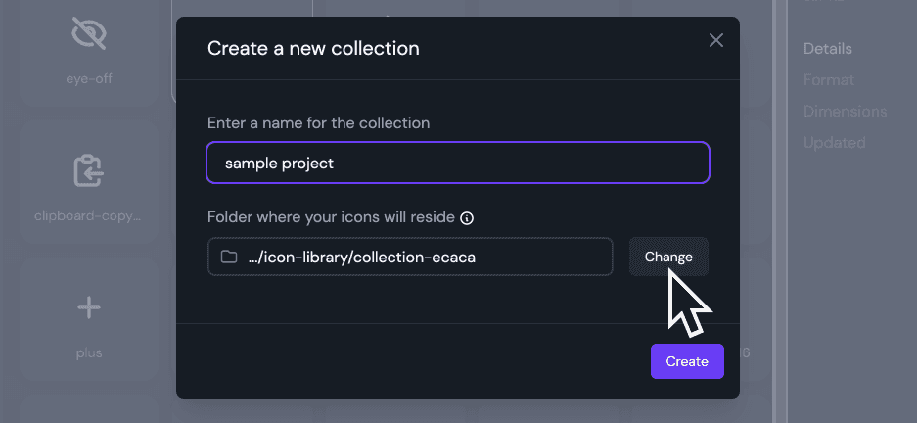
Task: Click the Details heading in side panel
Action: click(x=828, y=49)
